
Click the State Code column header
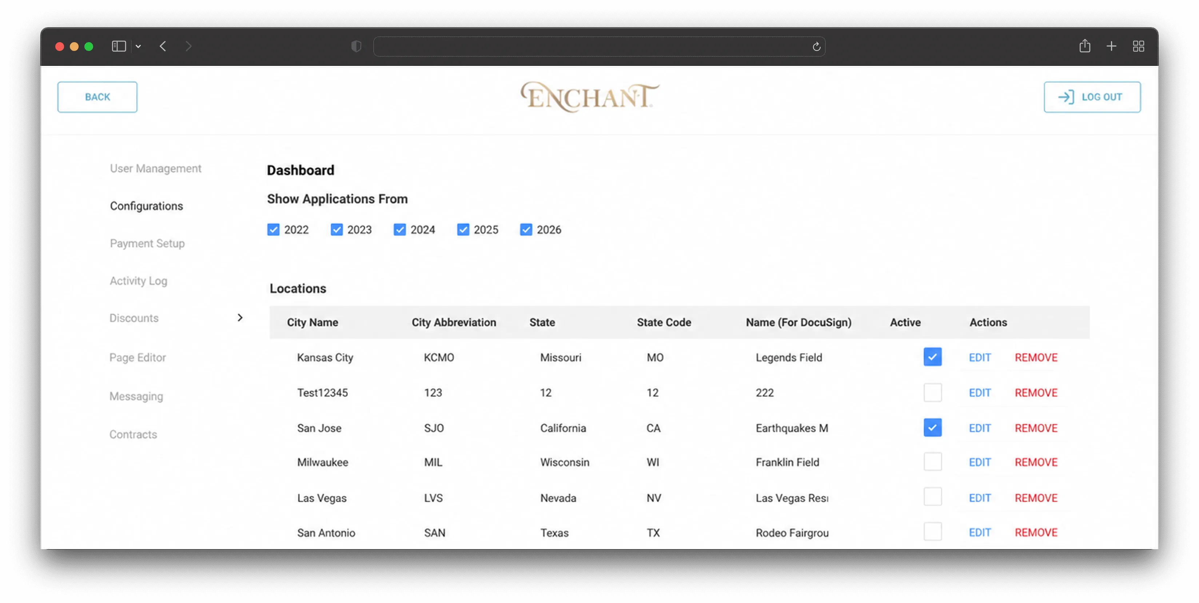664,322
